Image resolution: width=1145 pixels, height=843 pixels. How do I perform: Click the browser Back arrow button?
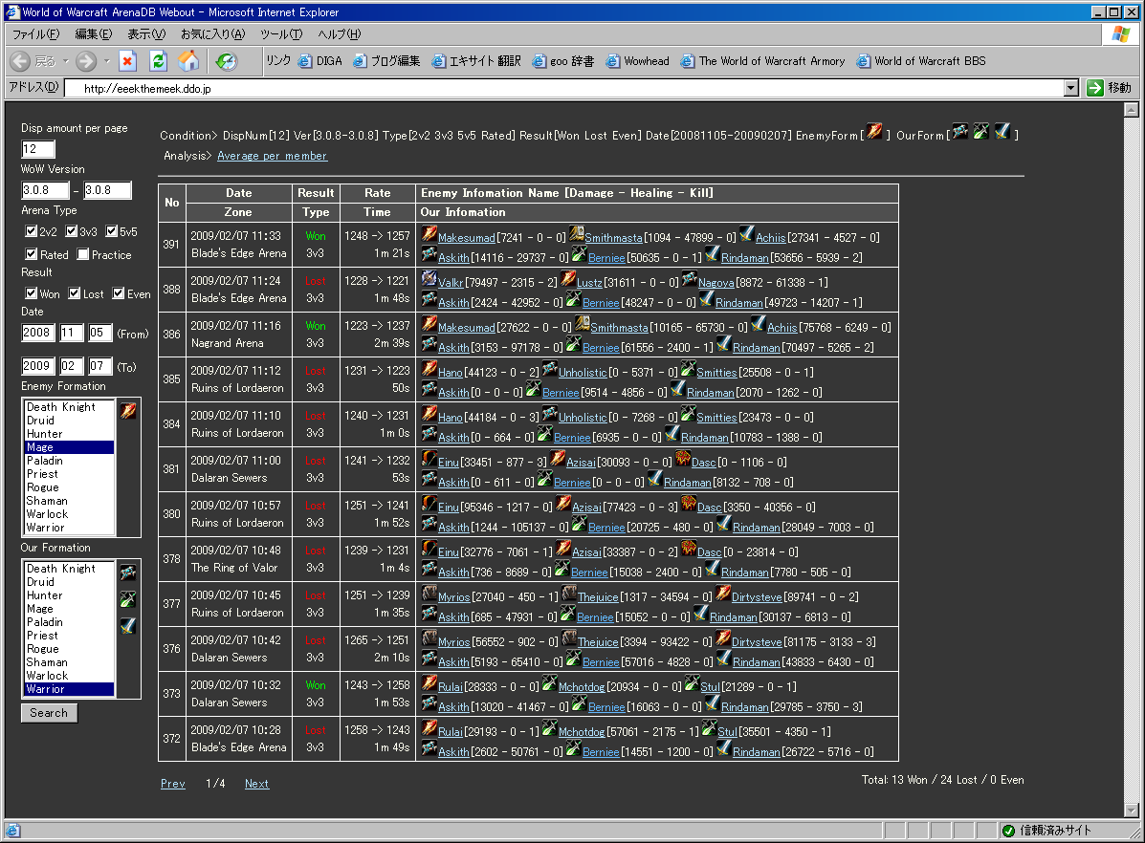(x=20, y=61)
